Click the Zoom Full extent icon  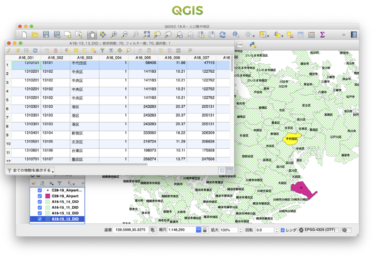tap(146, 35)
